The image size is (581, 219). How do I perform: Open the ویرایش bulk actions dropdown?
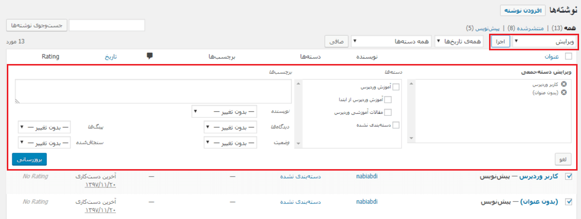[x=545, y=42]
